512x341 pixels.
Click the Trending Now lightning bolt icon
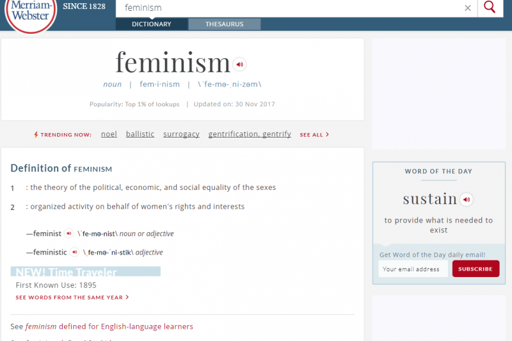[36, 134]
